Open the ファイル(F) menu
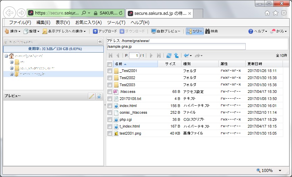 (x=20, y=23)
